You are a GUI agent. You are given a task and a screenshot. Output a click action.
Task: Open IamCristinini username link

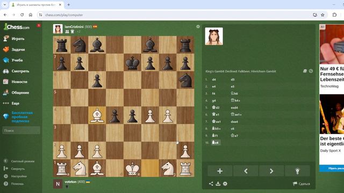click(x=74, y=27)
